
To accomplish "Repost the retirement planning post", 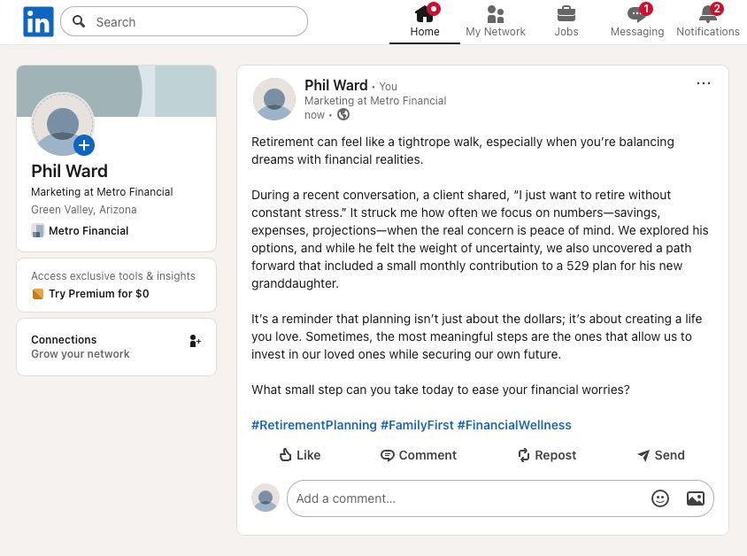I will [546, 455].
